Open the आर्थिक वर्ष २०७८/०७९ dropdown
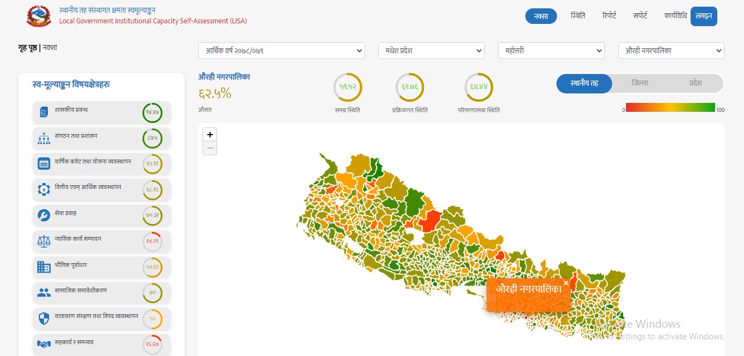Image resolution: width=744 pixels, height=356 pixels. 281,51
